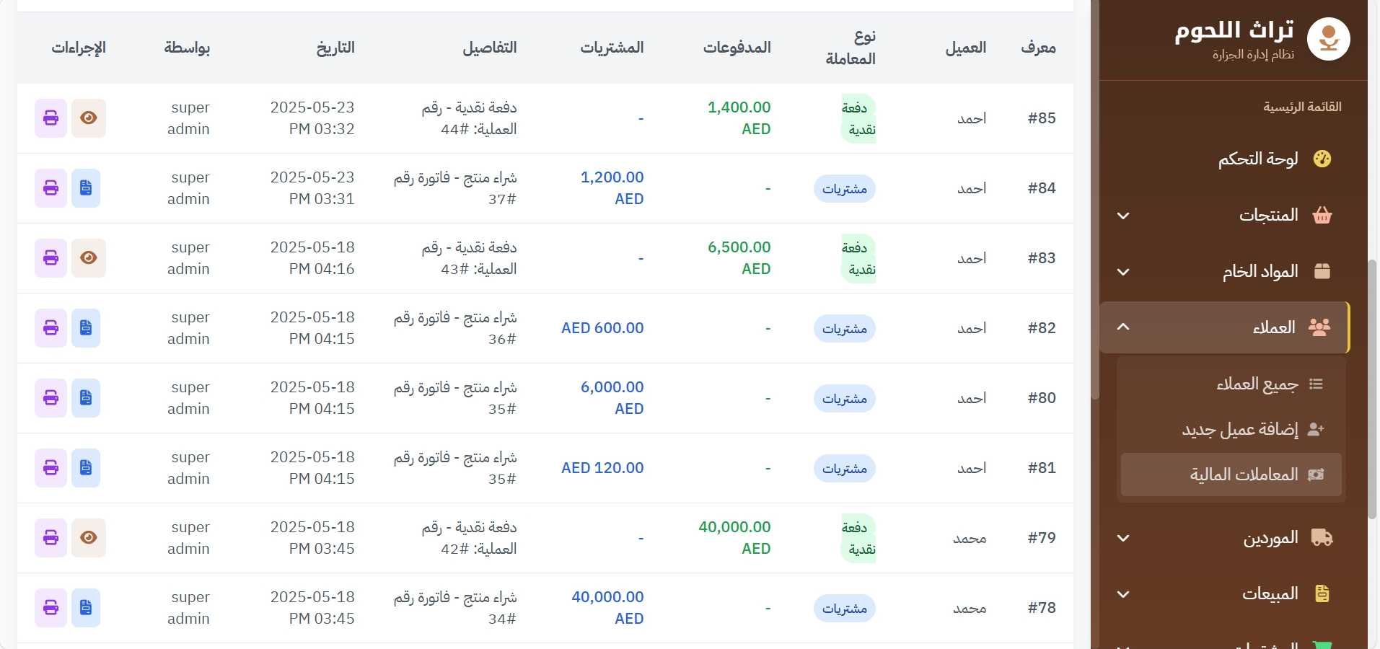Click the print icon for transaction #81
This screenshot has width=1380, height=649.
pos(50,468)
